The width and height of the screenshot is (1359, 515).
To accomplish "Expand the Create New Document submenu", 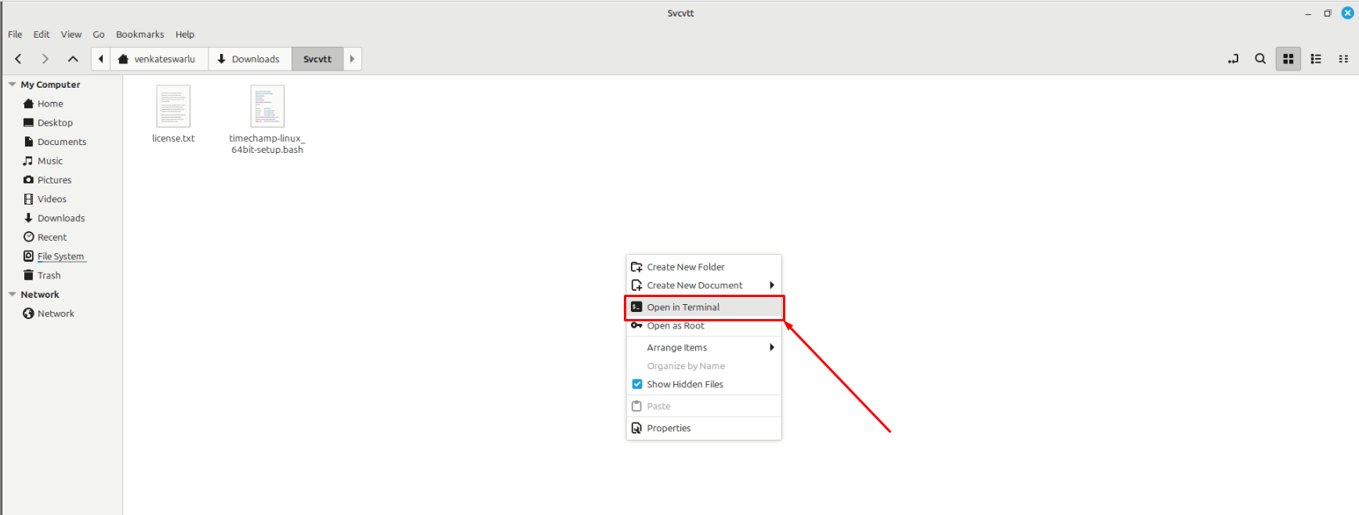I will 704,285.
